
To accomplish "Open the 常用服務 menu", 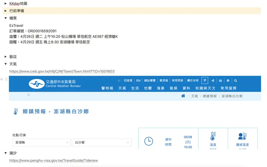I will pyautogui.click(x=228, y=88).
